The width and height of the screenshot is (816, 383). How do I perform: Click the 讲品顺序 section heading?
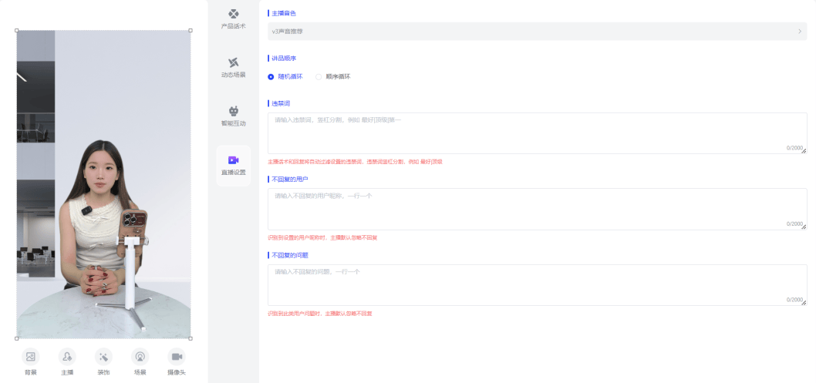click(x=284, y=59)
